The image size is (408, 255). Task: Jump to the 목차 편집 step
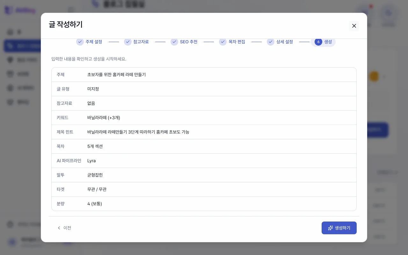[x=232, y=42]
